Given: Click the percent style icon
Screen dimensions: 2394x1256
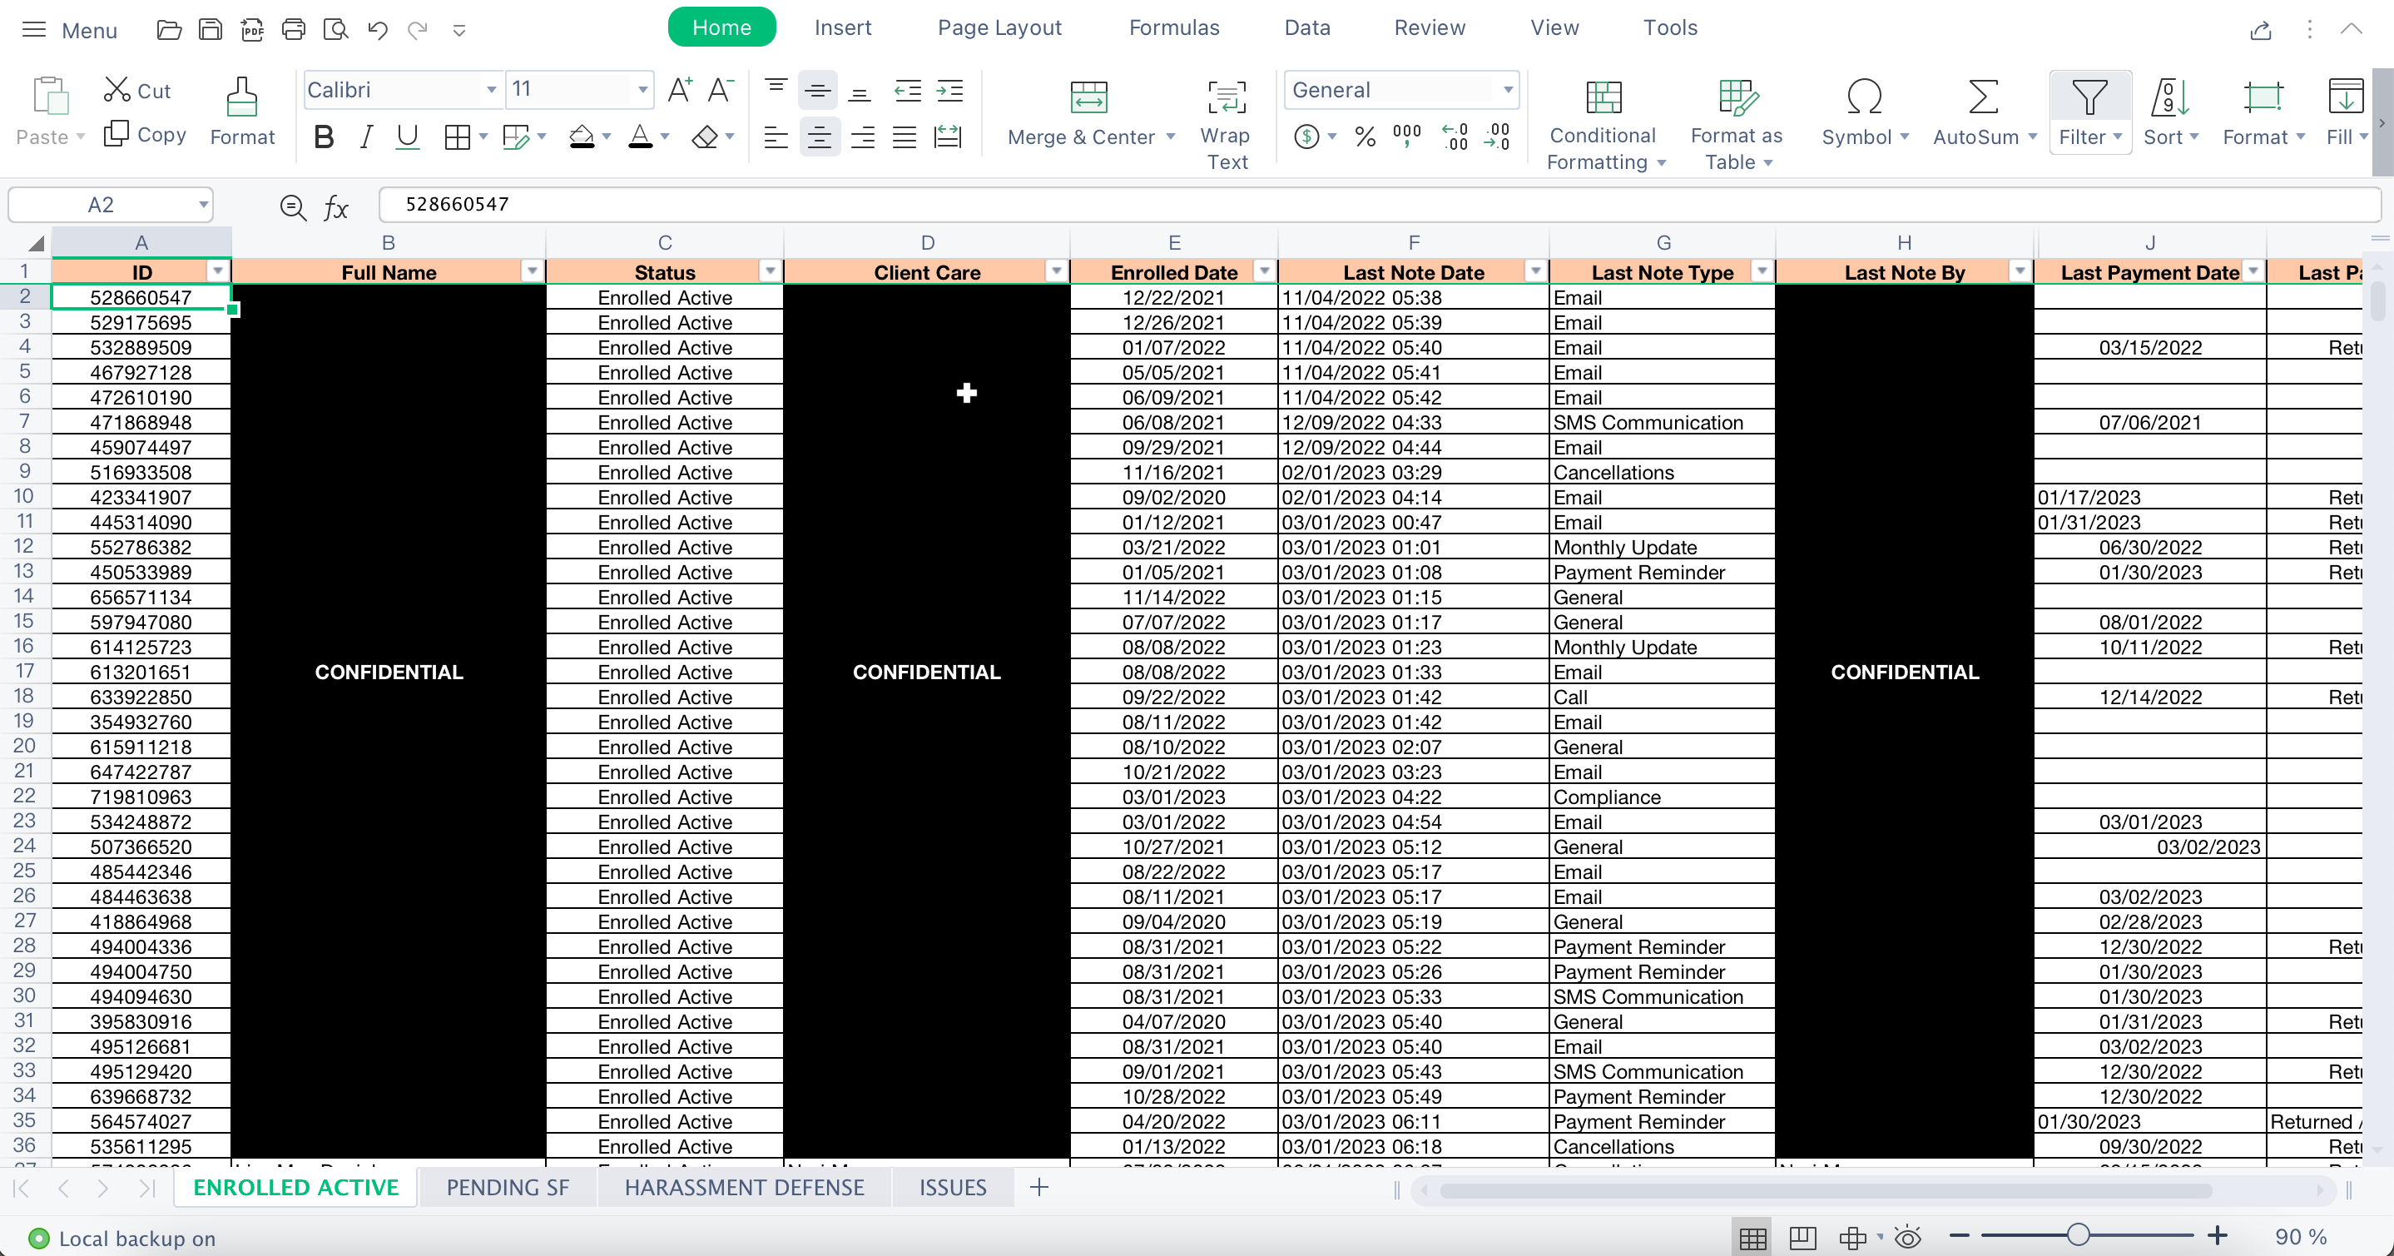Looking at the screenshot, I should (1365, 137).
